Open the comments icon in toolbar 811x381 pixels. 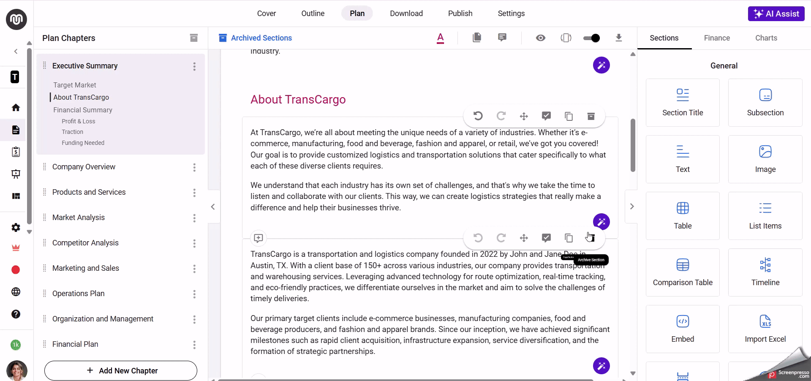(502, 38)
